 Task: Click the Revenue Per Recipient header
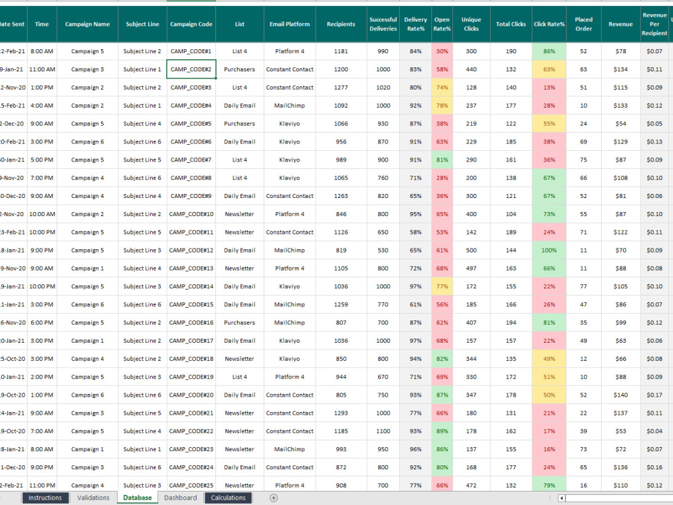tap(654, 24)
